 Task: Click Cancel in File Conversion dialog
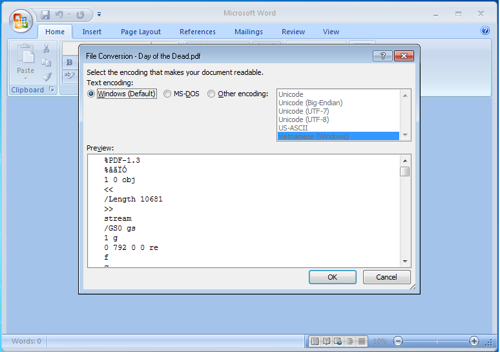coord(386,277)
